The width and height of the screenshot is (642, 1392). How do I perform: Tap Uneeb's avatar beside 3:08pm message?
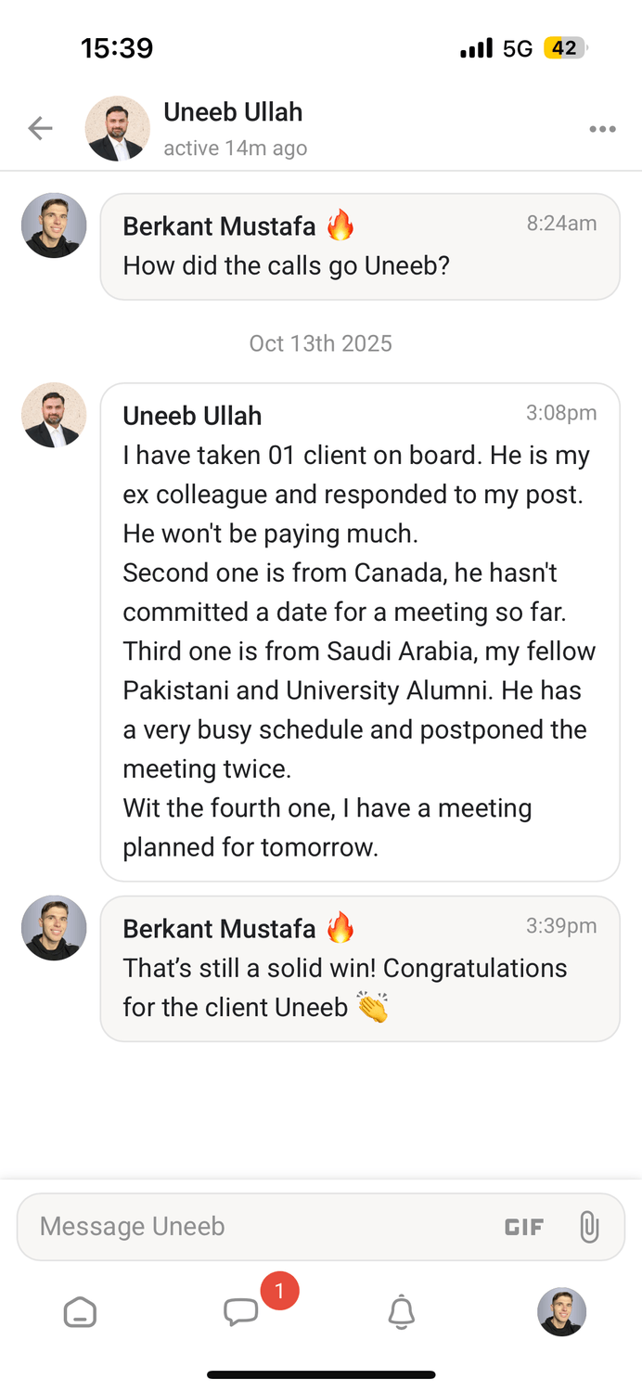pyautogui.click(x=54, y=415)
